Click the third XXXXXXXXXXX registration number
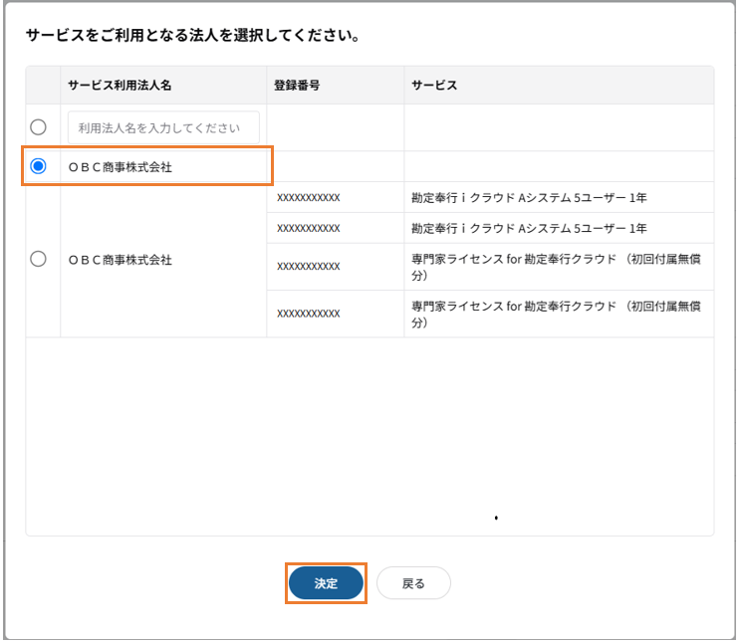 pyautogui.click(x=309, y=267)
